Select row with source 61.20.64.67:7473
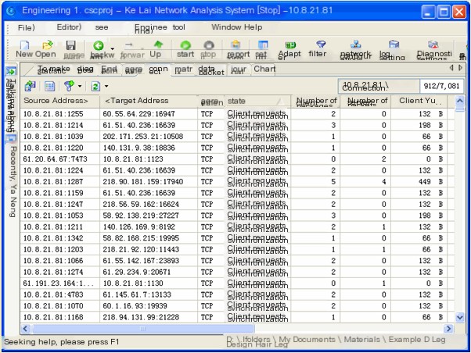The height and width of the screenshot is (353, 471). tap(238, 159)
